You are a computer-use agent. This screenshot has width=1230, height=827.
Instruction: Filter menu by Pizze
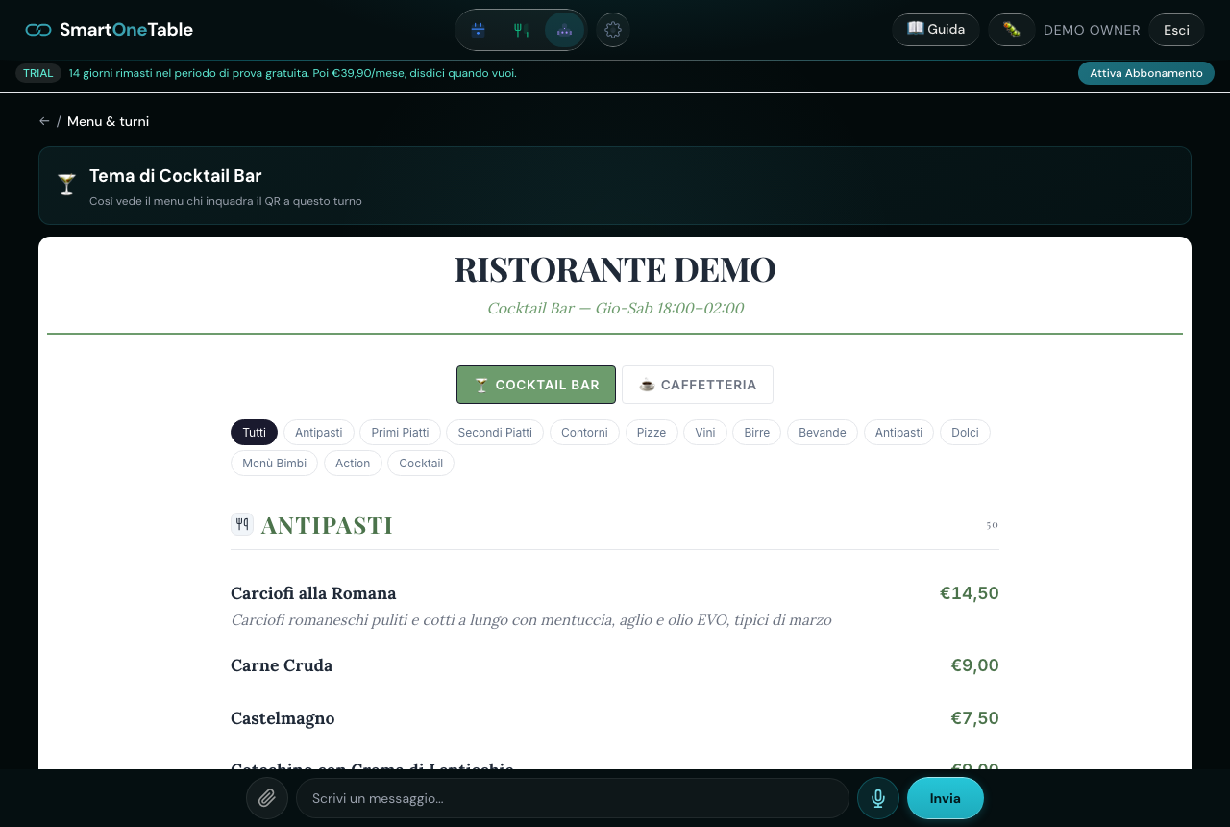652,433
